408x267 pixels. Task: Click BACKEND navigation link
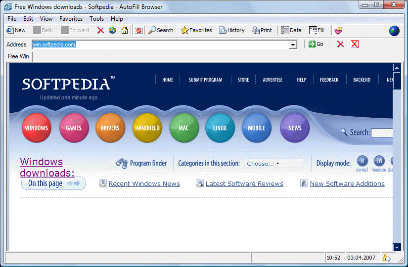[x=362, y=80]
